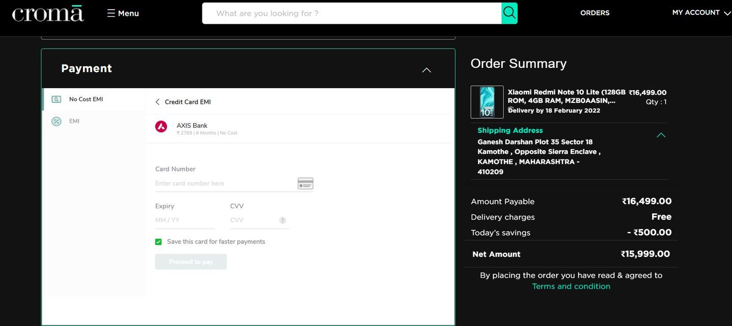Open the My Account dropdown
The image size is (732, 326).
coord(701,13)
